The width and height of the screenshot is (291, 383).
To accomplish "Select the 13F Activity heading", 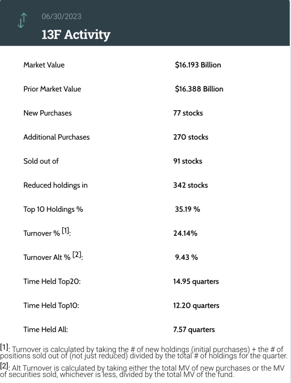I will [x=76, y=34].
